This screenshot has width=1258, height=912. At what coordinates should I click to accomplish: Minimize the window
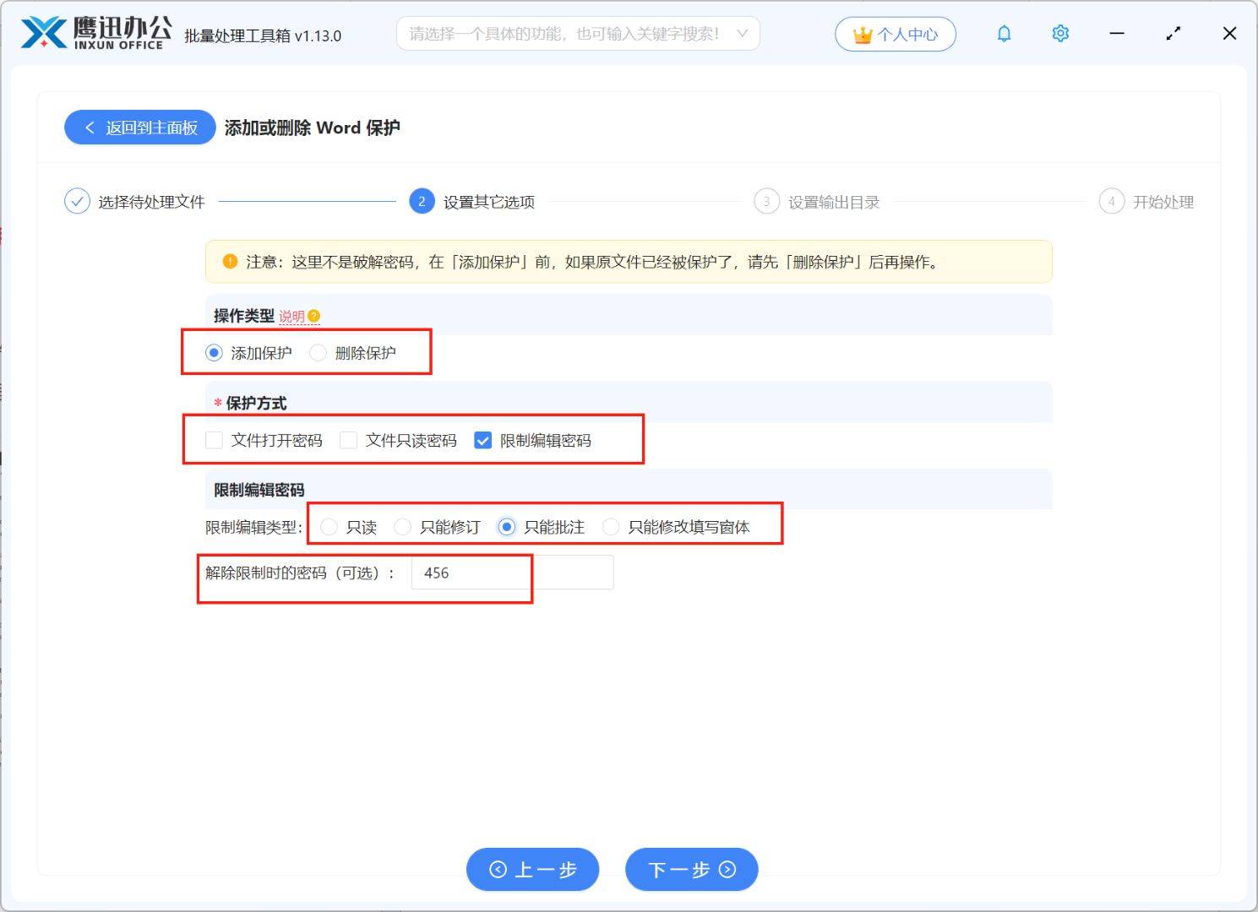tap(1117, 34)
